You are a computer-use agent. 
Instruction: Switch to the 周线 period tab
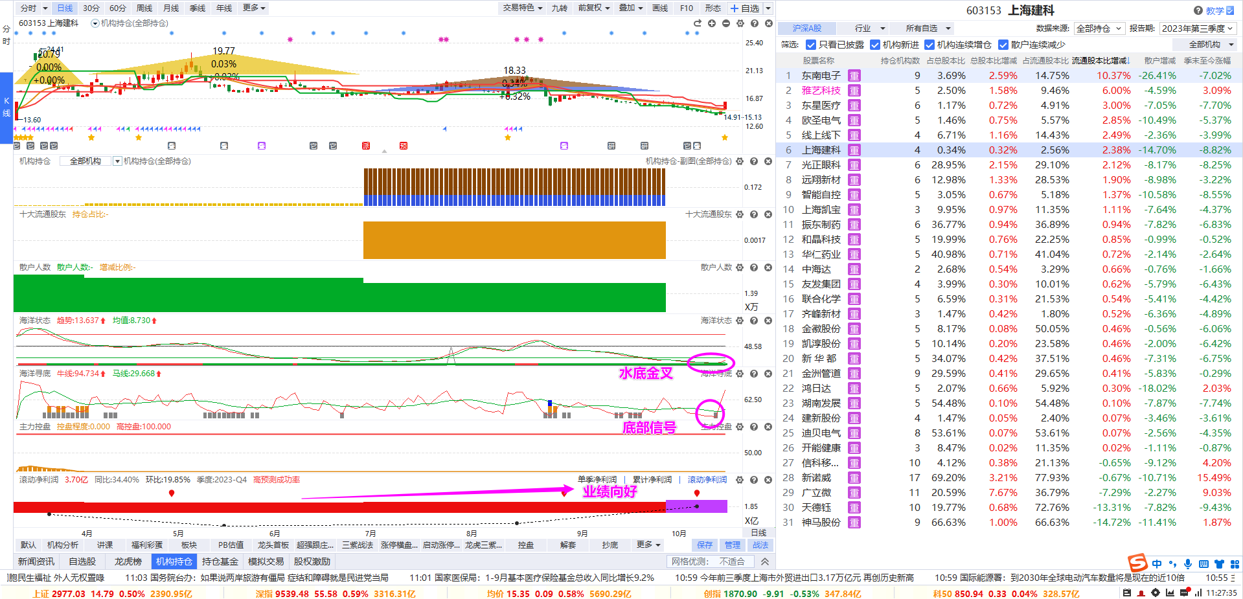144,8
